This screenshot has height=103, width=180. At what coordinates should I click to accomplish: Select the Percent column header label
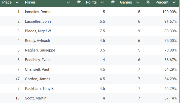tap(162, 3)
